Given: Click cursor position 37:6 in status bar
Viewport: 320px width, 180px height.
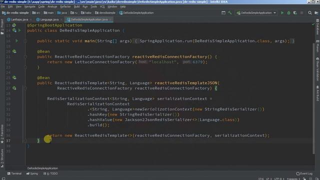Looking at the screenshot, I should pyautogui.click(x=260, y=179).
